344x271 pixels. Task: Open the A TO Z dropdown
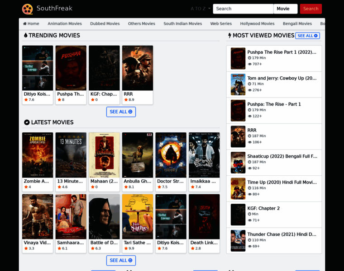pyautogui.click(x=201, y=9)
